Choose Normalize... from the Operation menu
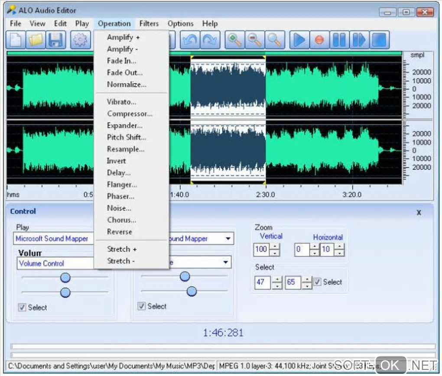This screenshot has width=442, height=376. [x=127, y=84]
